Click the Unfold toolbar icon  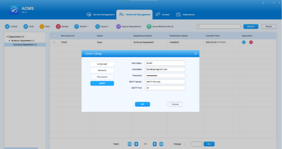[x=7, y=26]
